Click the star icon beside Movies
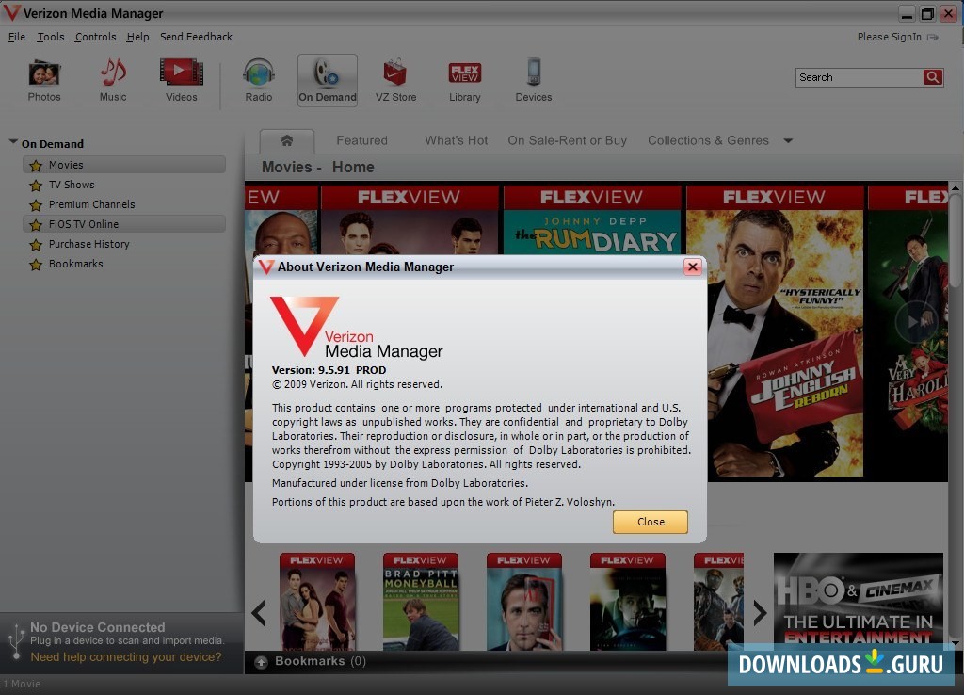Screen dimensions: 964x695 (36, 166)
